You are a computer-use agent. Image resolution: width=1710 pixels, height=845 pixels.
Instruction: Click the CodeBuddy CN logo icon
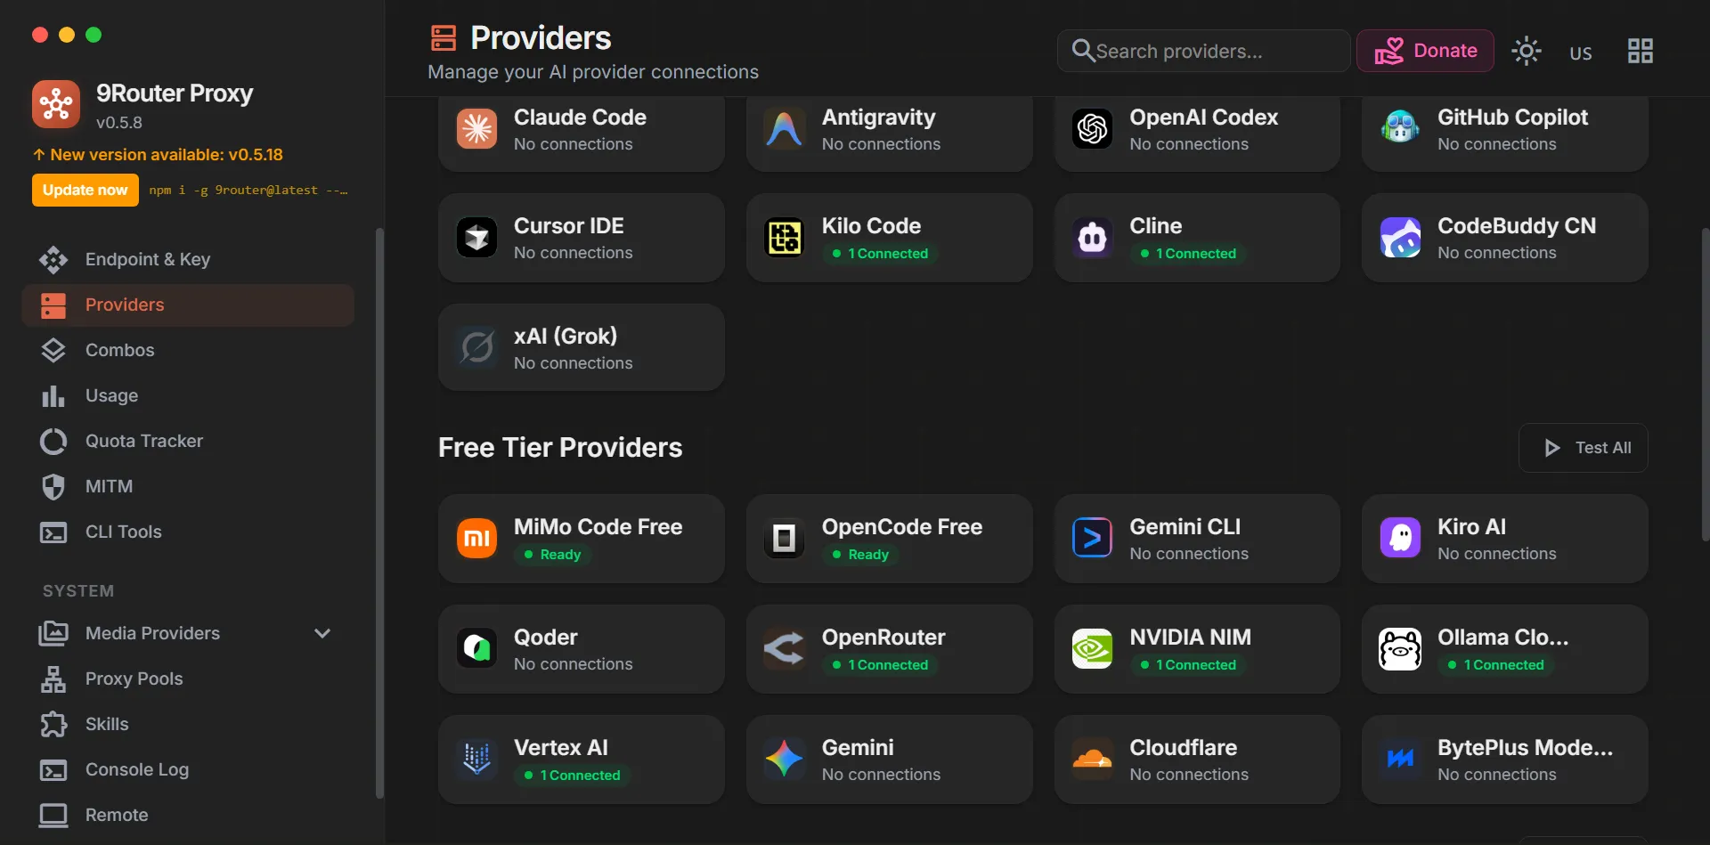1400,238
